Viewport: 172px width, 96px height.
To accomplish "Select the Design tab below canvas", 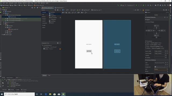I will (44, 75).
